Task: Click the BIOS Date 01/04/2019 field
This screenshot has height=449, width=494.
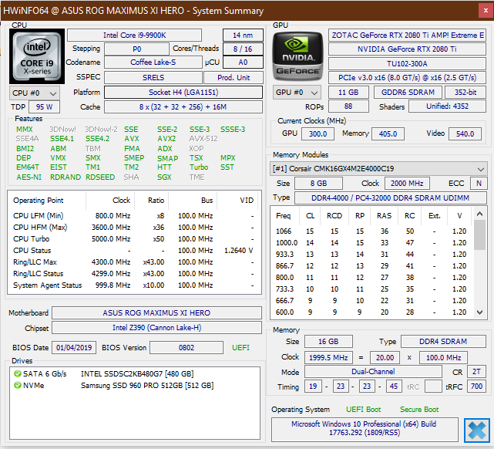Action: point(74,348)
